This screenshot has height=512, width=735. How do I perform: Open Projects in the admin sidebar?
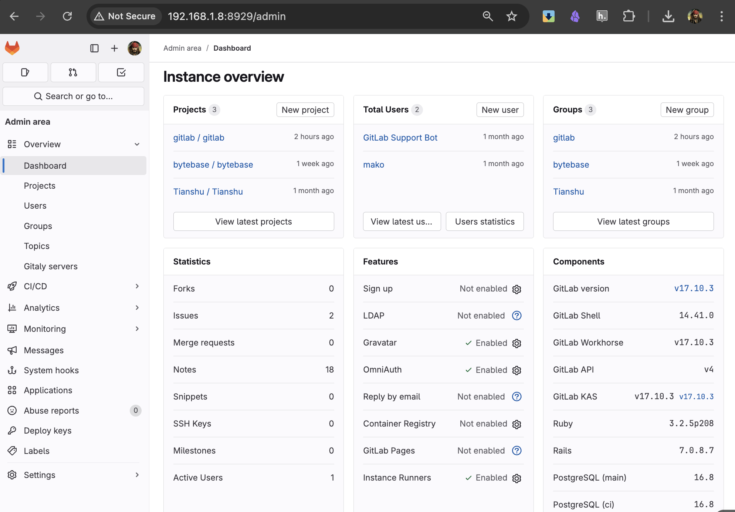click(74, 186)
